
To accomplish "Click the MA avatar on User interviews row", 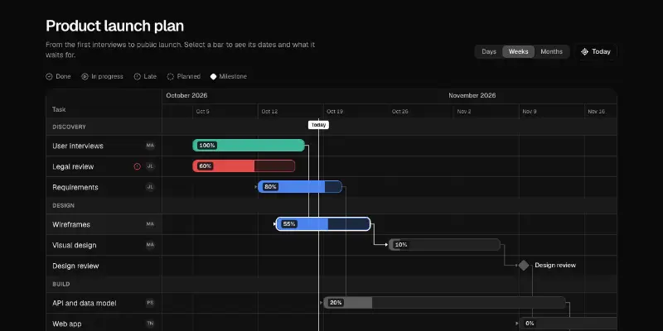I will pos(150,146).
